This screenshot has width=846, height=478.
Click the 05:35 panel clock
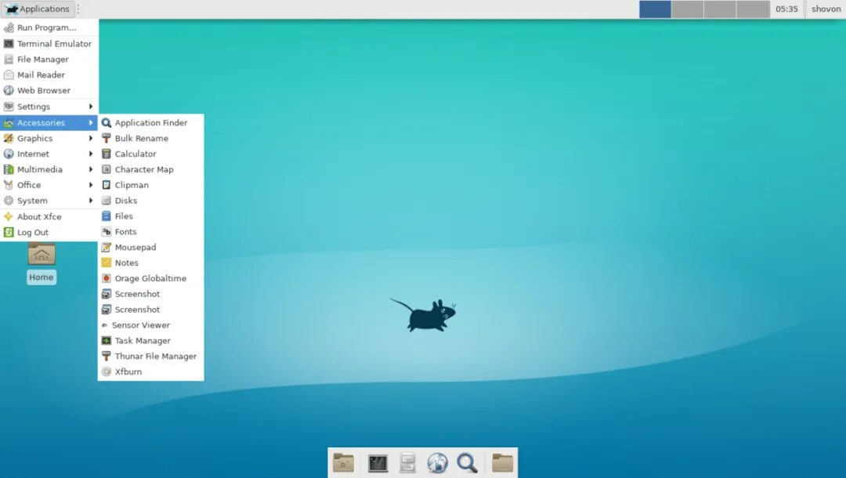tap(786, 9)
